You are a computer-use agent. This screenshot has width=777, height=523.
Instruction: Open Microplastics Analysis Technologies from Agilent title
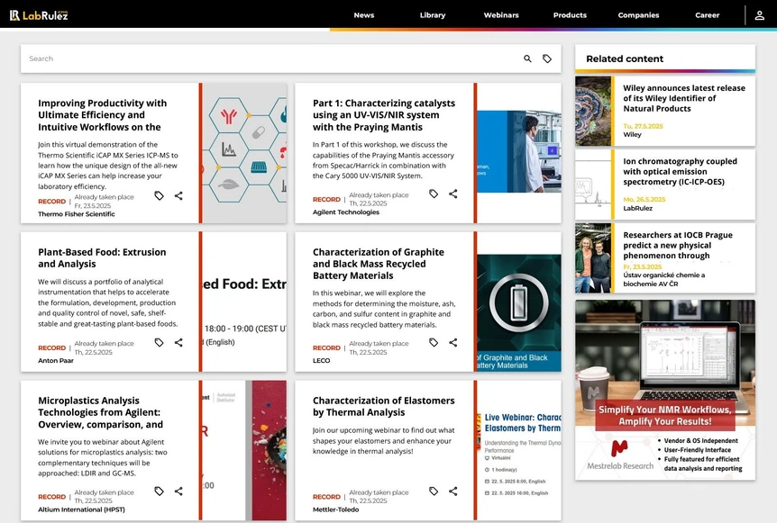(x=101, y=412)
